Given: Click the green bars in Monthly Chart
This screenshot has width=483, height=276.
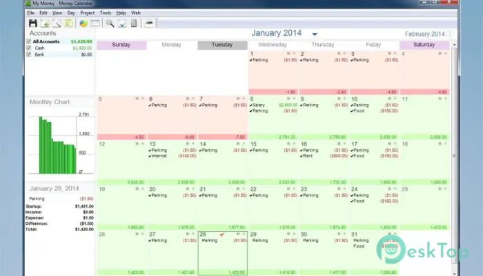Looking at the screenshot, I should pyautogui.click(x=57, y=146).
